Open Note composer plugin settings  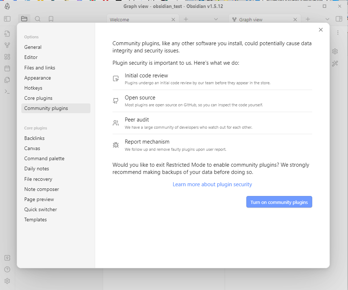pos(56,189)
